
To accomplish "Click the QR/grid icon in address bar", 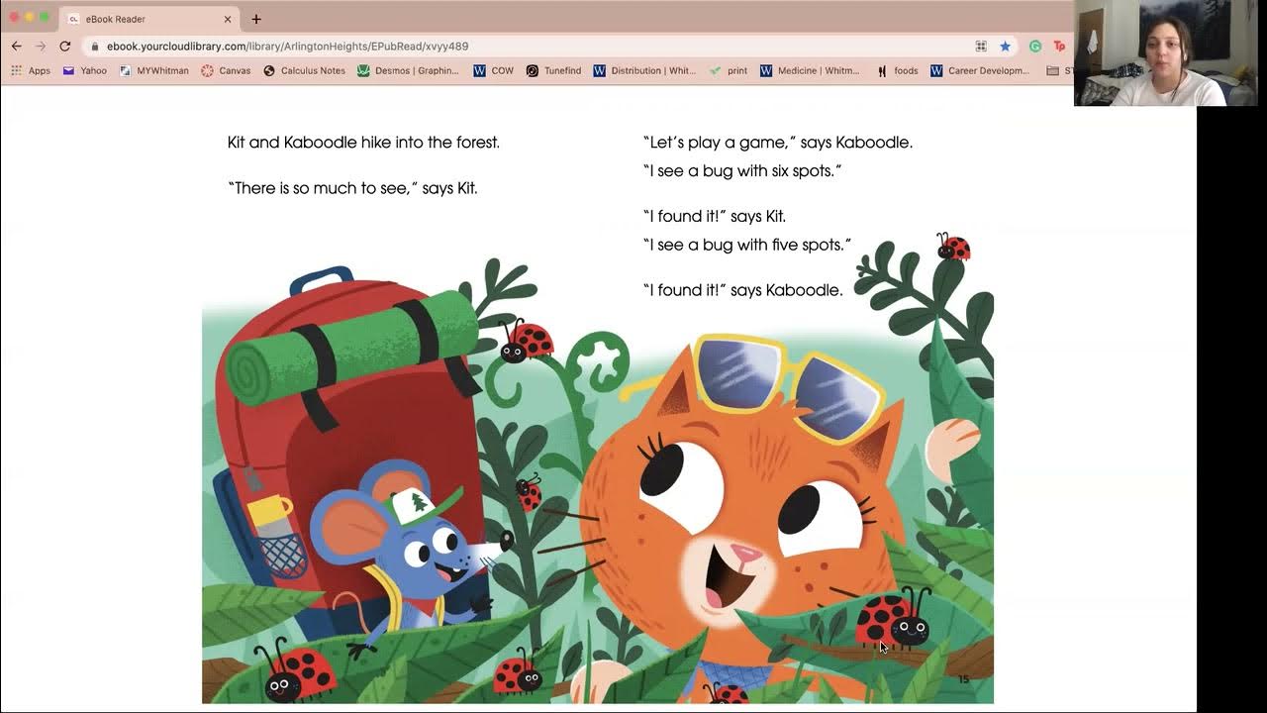I will 981,46.
